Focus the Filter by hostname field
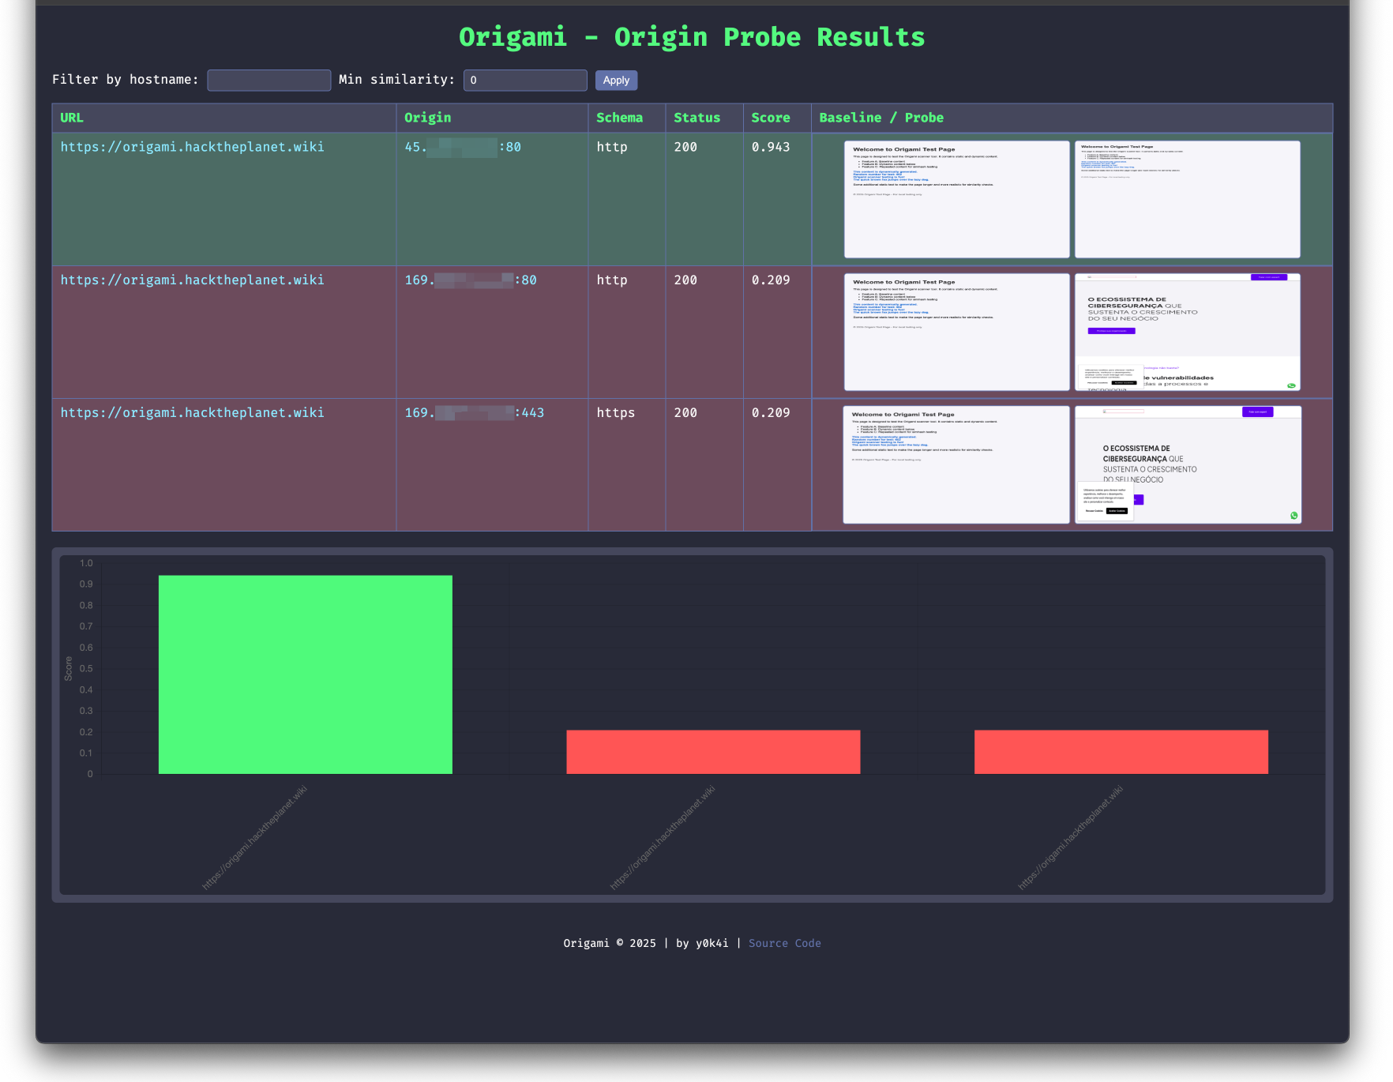The width and height of the screenshot is (1393, 1082). pyautogui.click(x=268, y=80)
